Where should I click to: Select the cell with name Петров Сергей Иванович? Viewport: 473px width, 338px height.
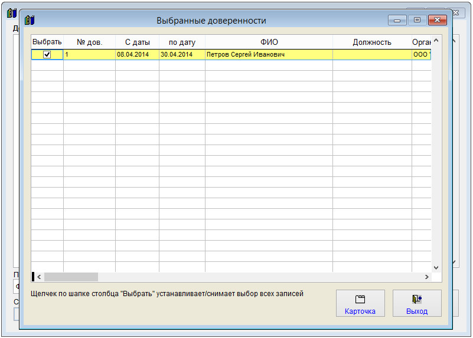[245, 54]
